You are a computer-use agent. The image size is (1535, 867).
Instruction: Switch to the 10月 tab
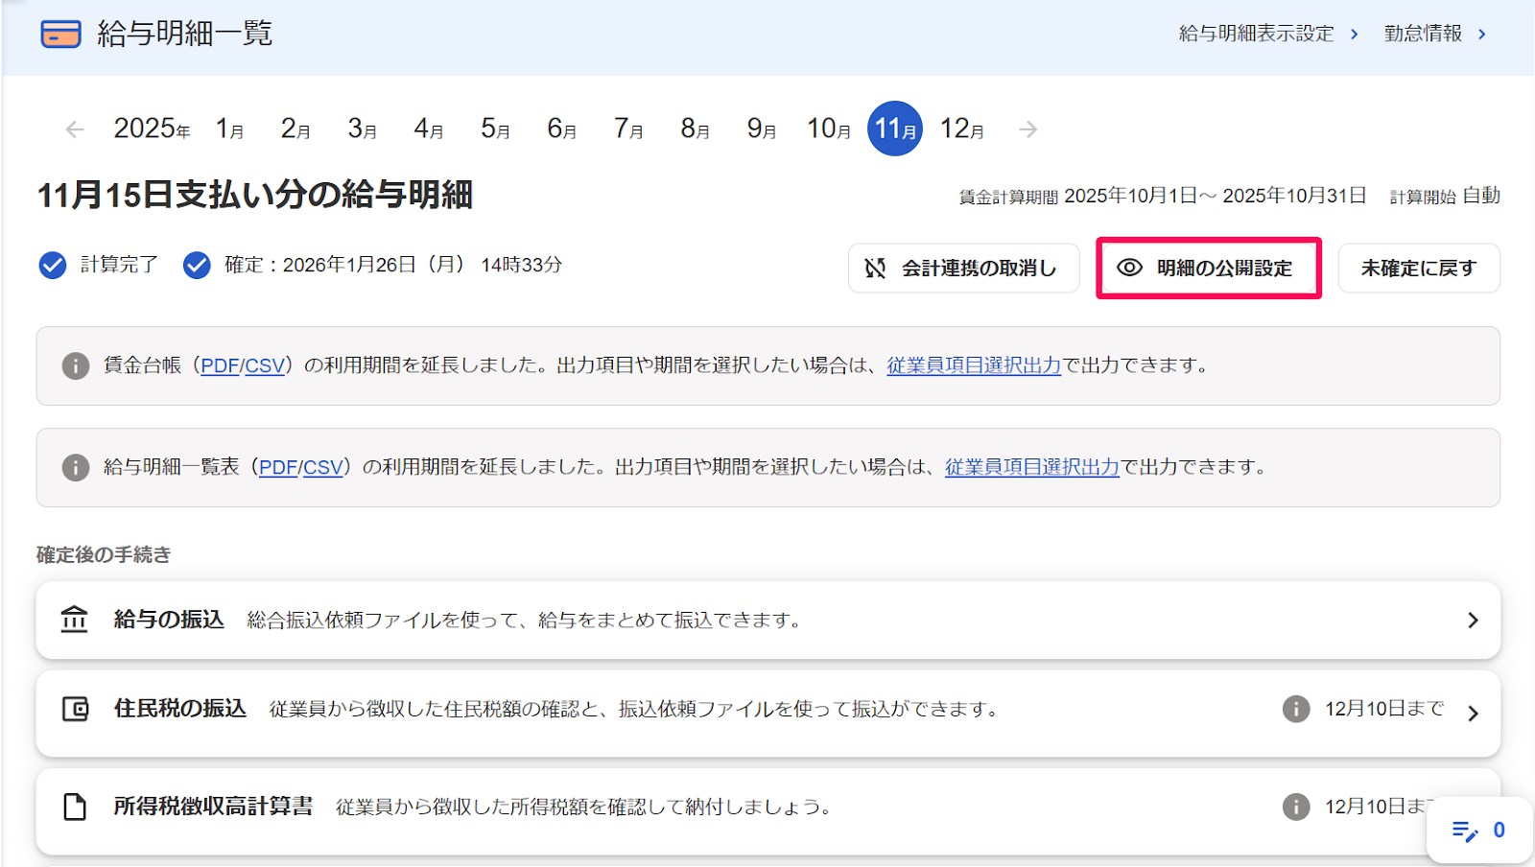pos(829,129)
